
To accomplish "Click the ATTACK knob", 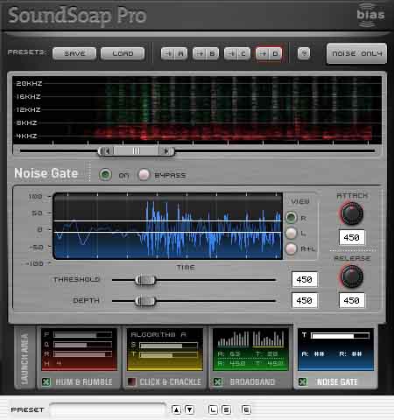I will pos(352,213).
